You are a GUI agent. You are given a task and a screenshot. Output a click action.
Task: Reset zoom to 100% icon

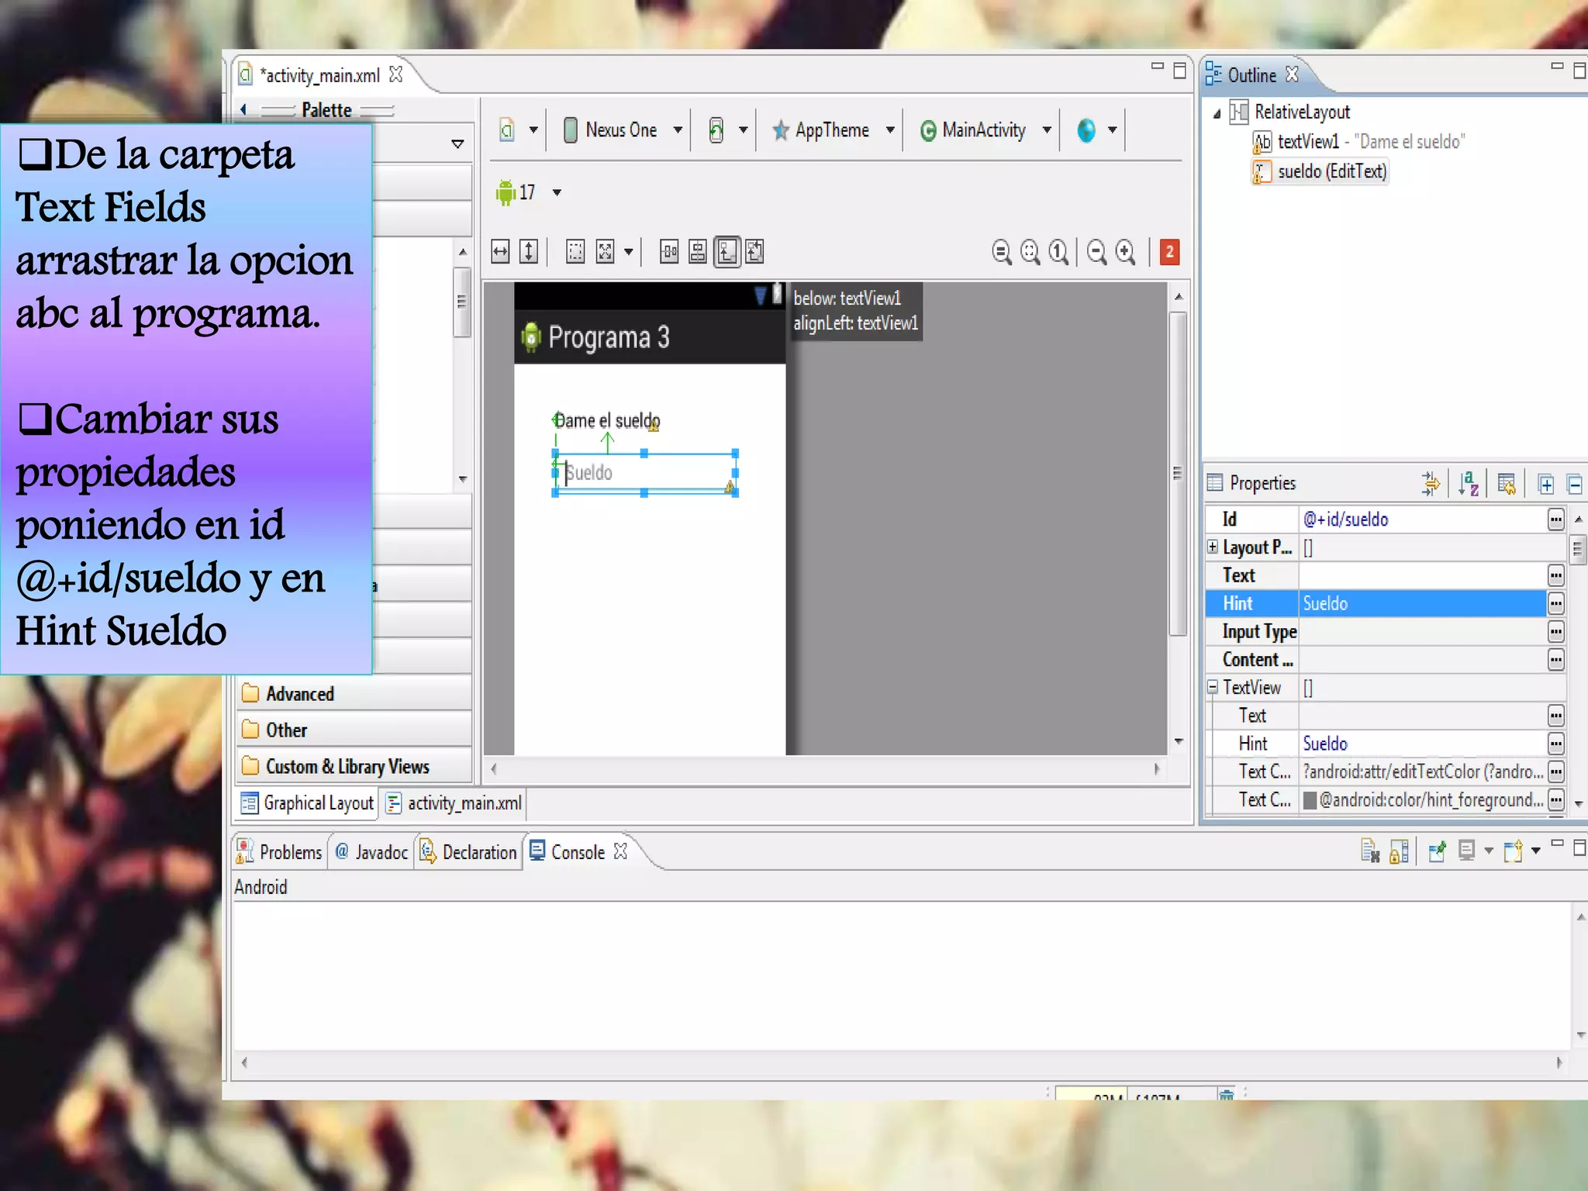[x=1058, y=252]
